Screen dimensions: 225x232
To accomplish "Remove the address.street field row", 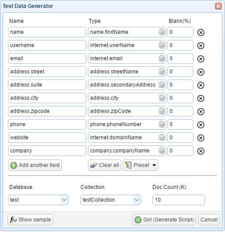I will [201, 72].
